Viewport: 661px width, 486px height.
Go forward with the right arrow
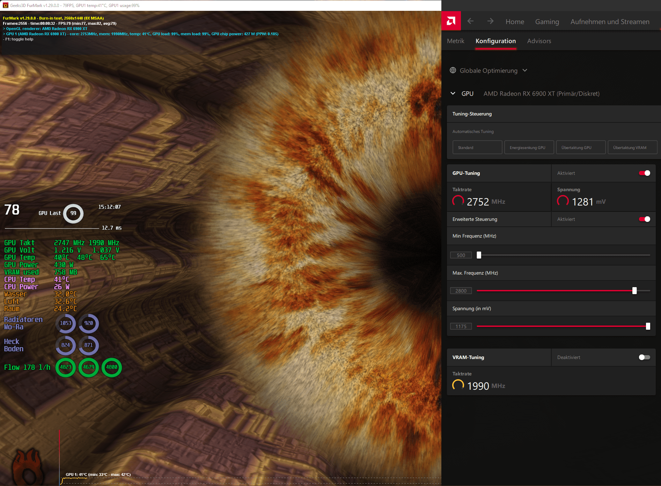[490, 21]
